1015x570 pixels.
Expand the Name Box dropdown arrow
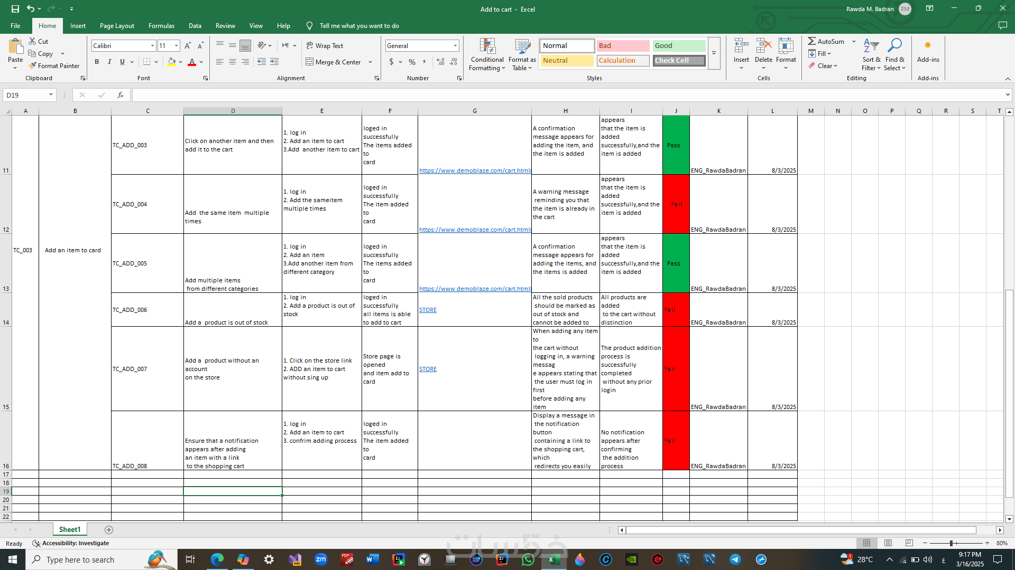pyautogui.click(x=51, y=95)
